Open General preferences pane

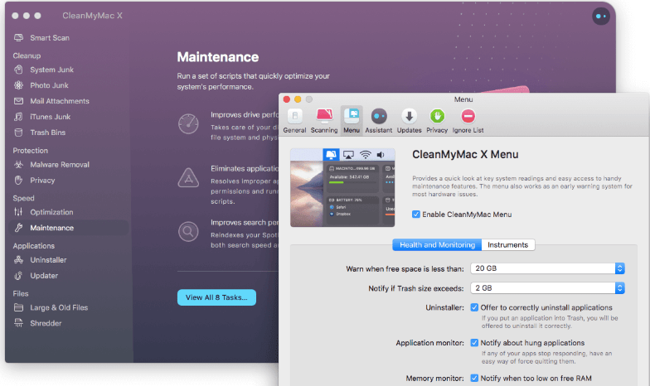pos(295,121)
